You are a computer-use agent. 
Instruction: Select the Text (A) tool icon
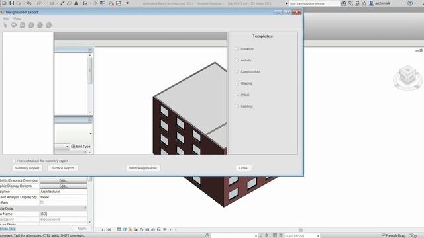76,3
